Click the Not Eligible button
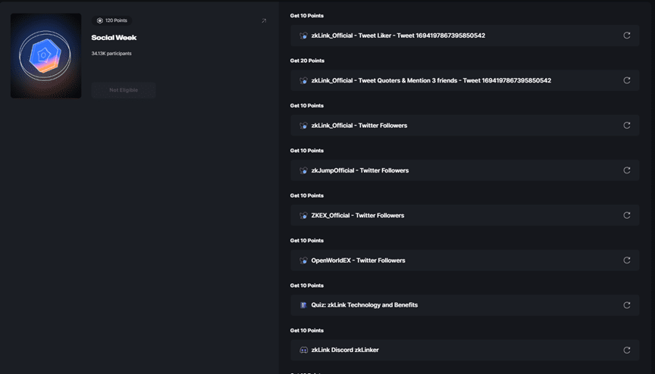Viewport: 655px width, 374px height. [124, 90]
